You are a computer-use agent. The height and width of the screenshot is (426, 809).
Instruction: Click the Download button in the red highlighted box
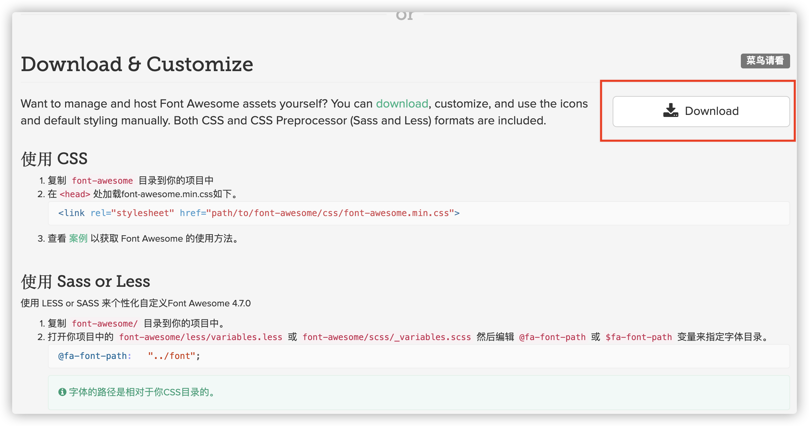tap(701, 111)
